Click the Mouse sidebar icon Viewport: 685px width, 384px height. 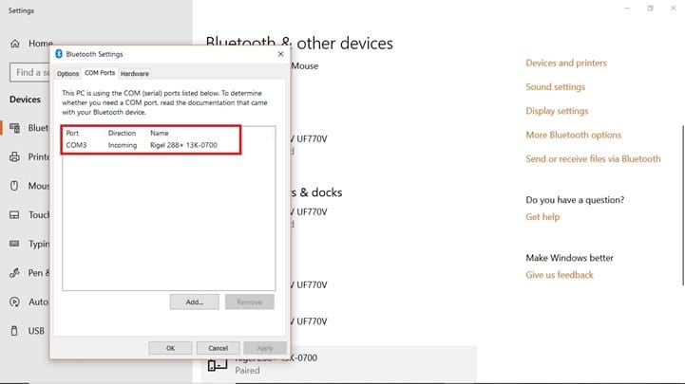pos(15,186)
